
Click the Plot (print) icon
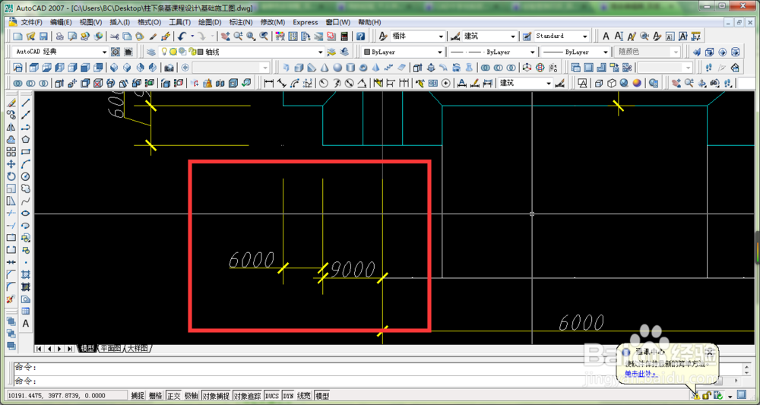coord(60,36)
